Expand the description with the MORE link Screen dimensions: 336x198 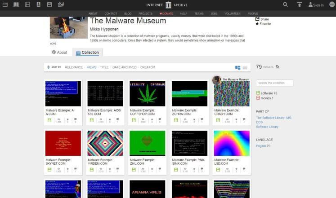click(53, 44)
